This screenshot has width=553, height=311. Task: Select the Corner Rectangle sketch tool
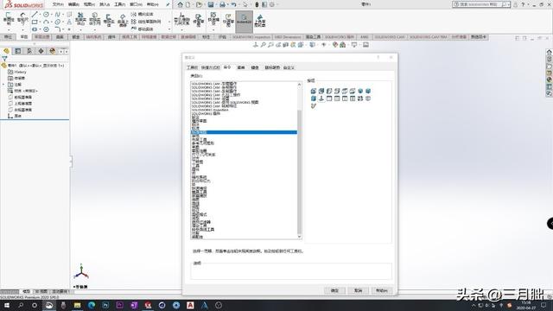point(35,22)
